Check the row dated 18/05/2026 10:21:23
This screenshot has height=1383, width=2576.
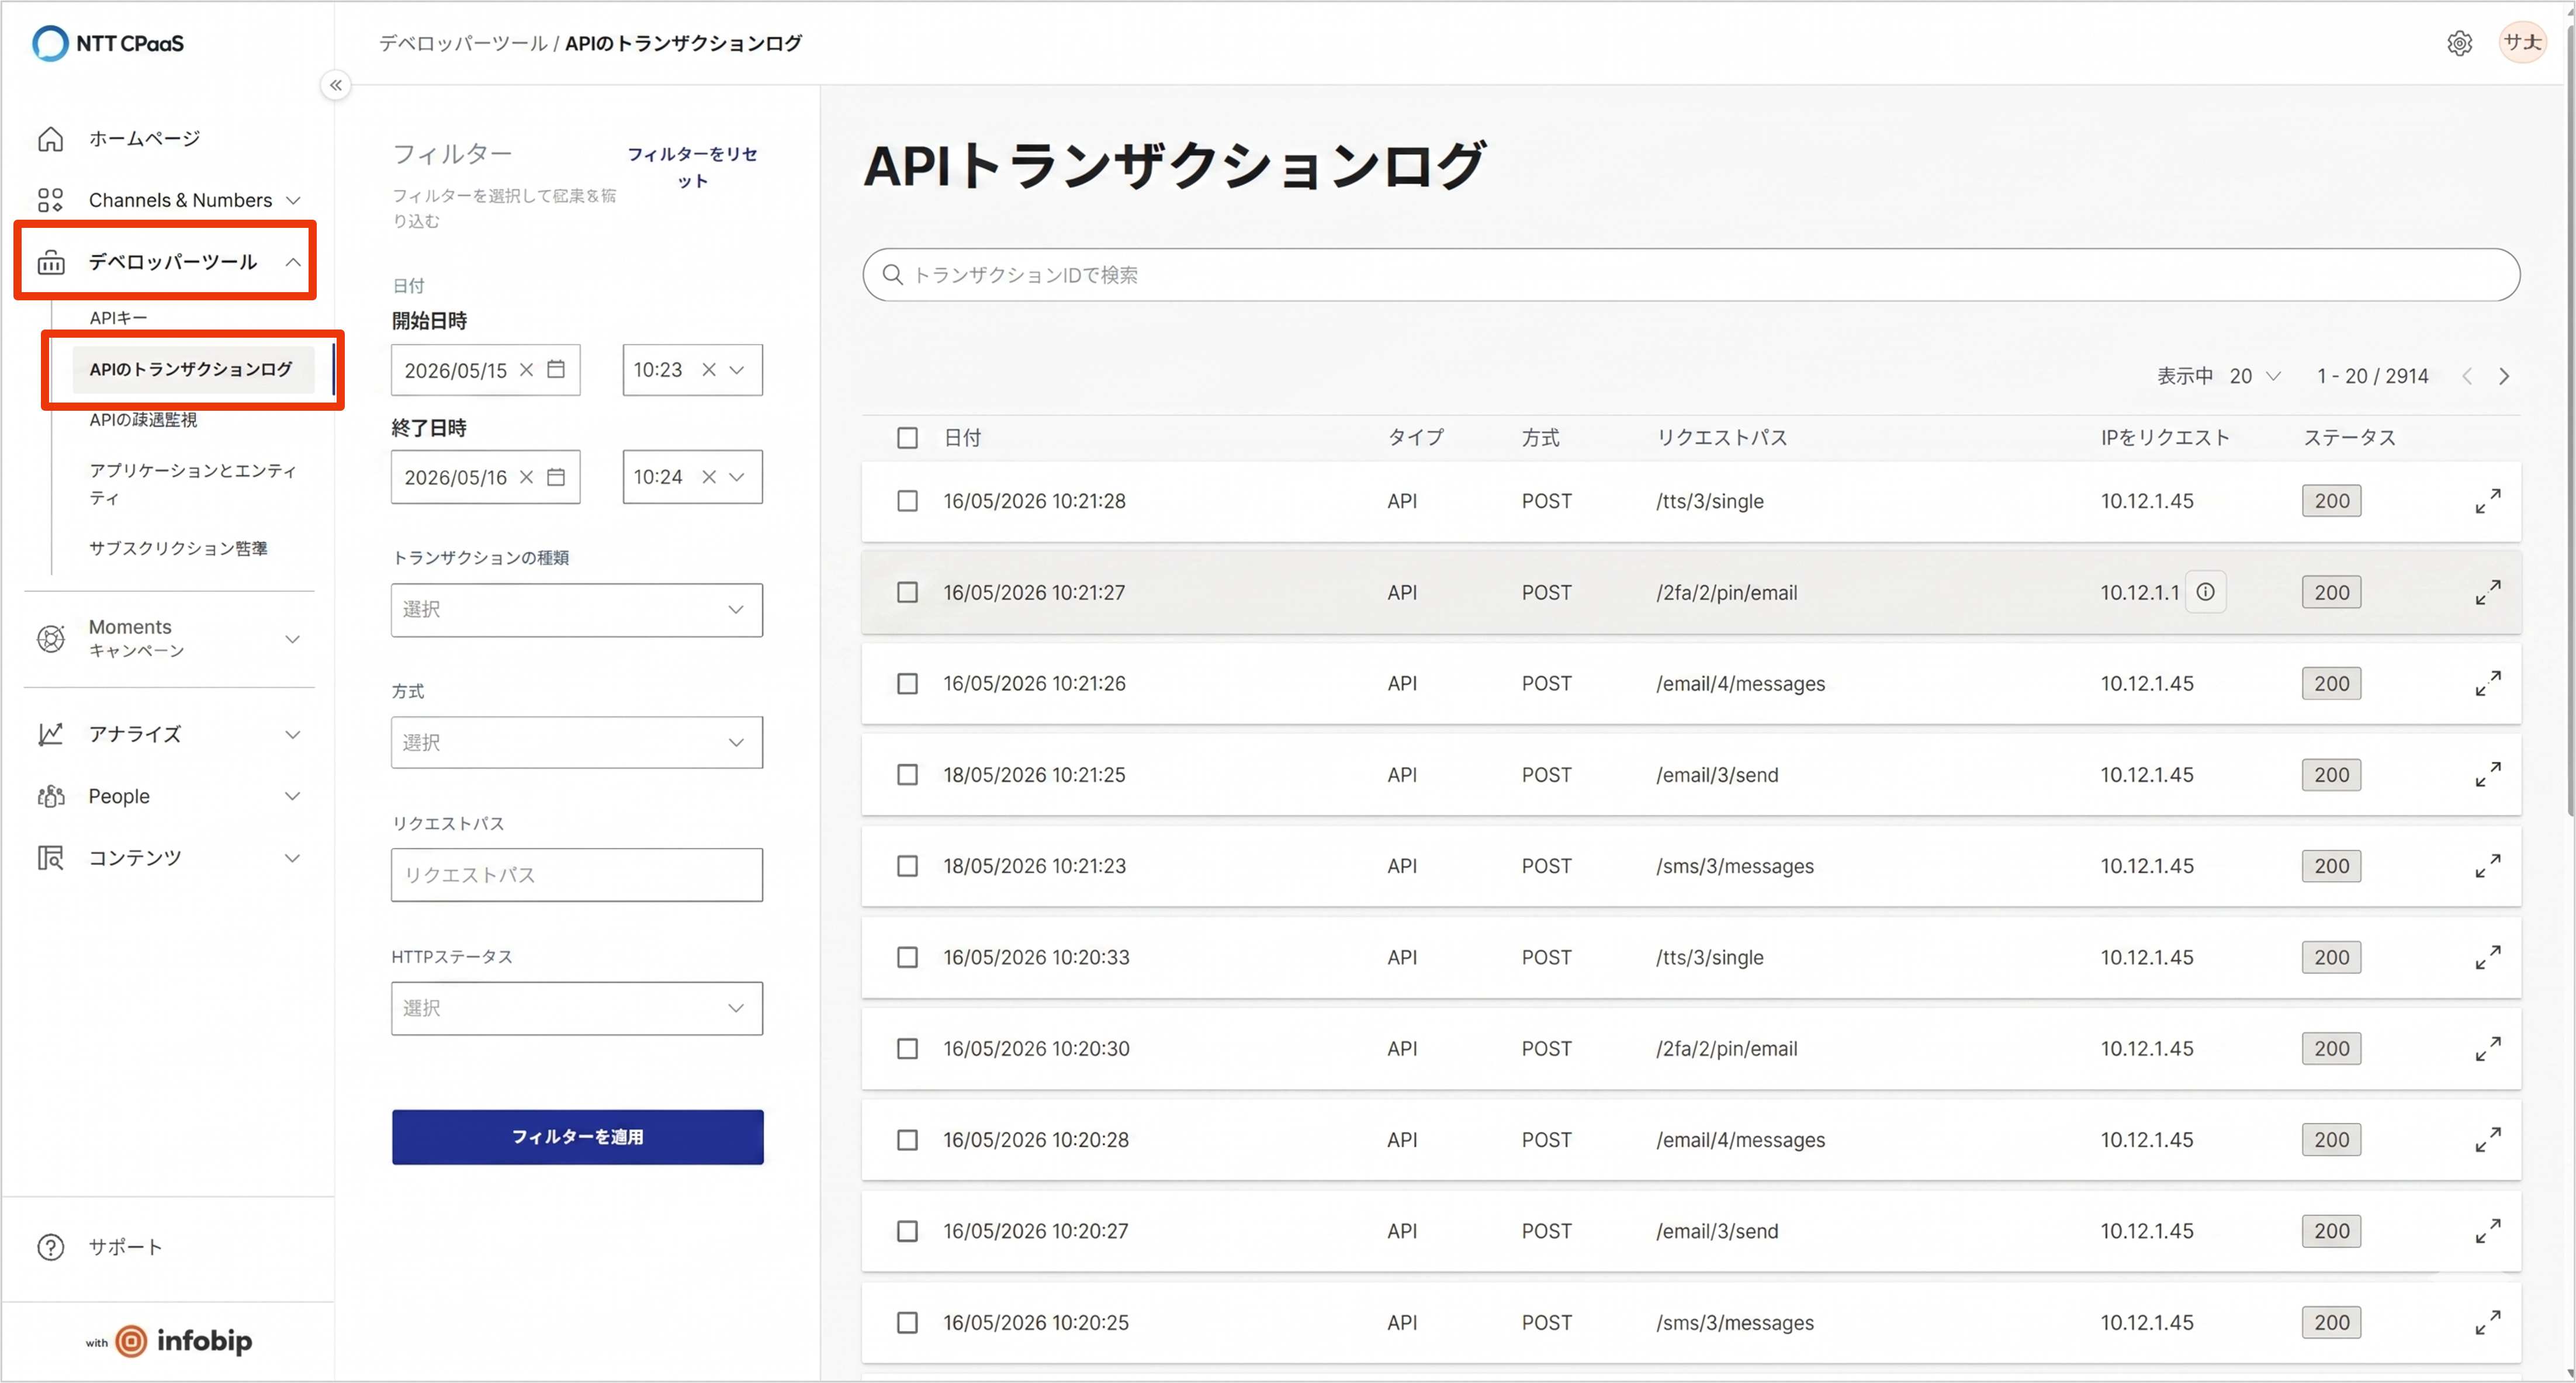(907, 866)
